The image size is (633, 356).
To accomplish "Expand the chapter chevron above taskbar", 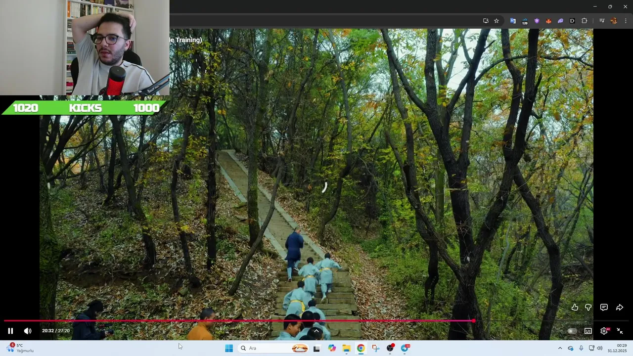I will pos(316,331).
